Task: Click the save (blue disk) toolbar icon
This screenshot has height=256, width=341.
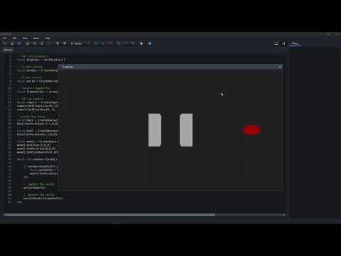Action: pyautogui.click(x=19, y=43)
